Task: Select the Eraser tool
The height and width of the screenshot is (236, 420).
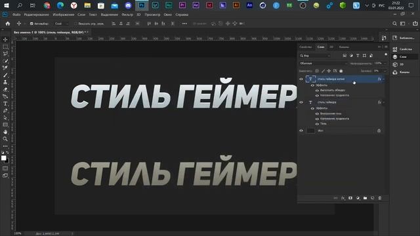Action: coord(5,89)
